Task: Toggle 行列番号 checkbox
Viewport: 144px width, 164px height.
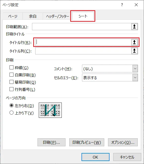Action: click(11, 89)
